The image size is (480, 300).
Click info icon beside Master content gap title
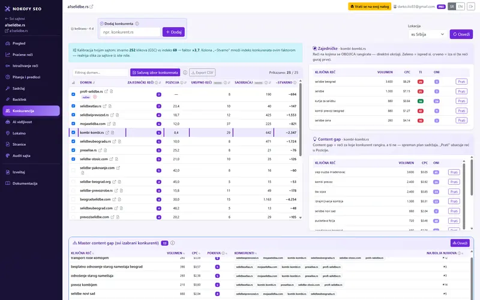(x=173, y=243)
